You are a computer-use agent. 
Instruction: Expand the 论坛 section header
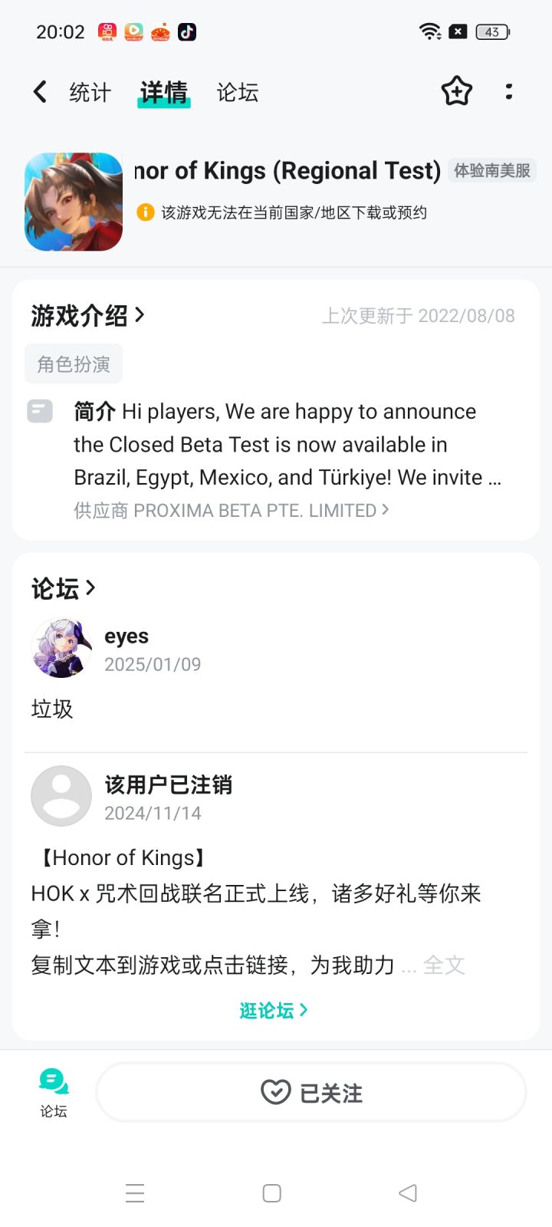pyautogui.click(x=63, y=589)
